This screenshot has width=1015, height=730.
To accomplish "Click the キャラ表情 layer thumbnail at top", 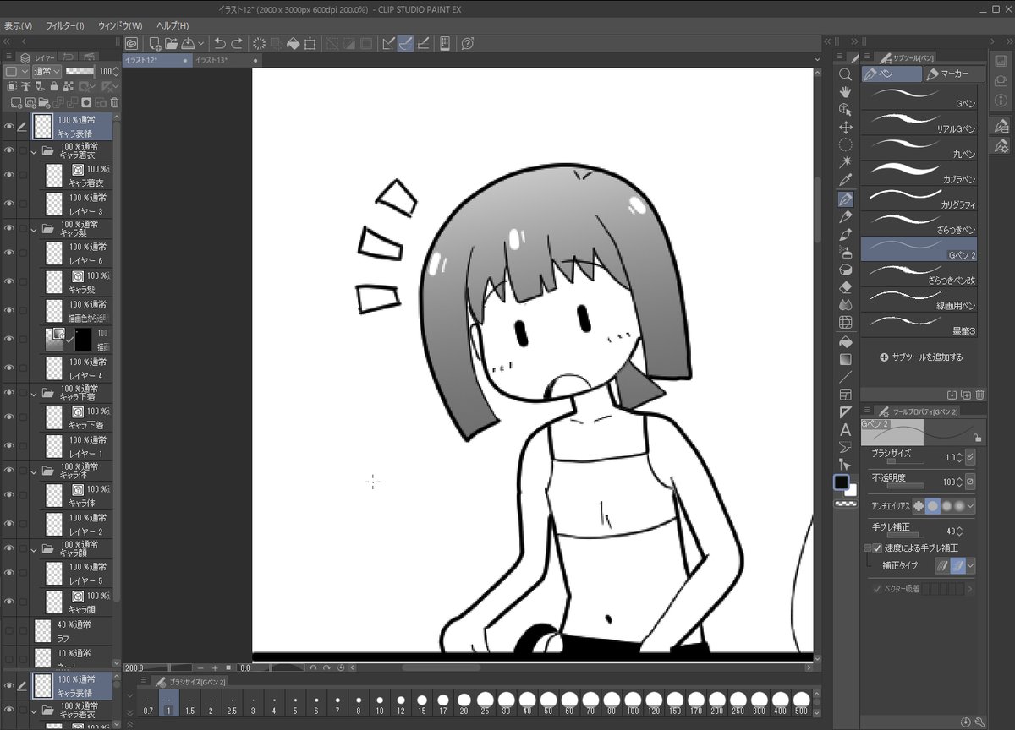I will (x=42, y=127).
